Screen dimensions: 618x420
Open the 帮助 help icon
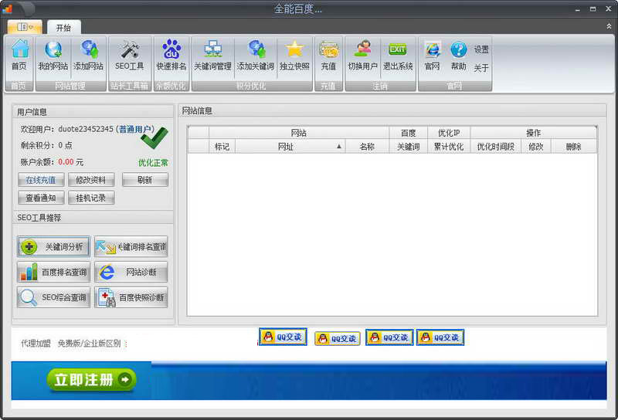coord(459,55)
